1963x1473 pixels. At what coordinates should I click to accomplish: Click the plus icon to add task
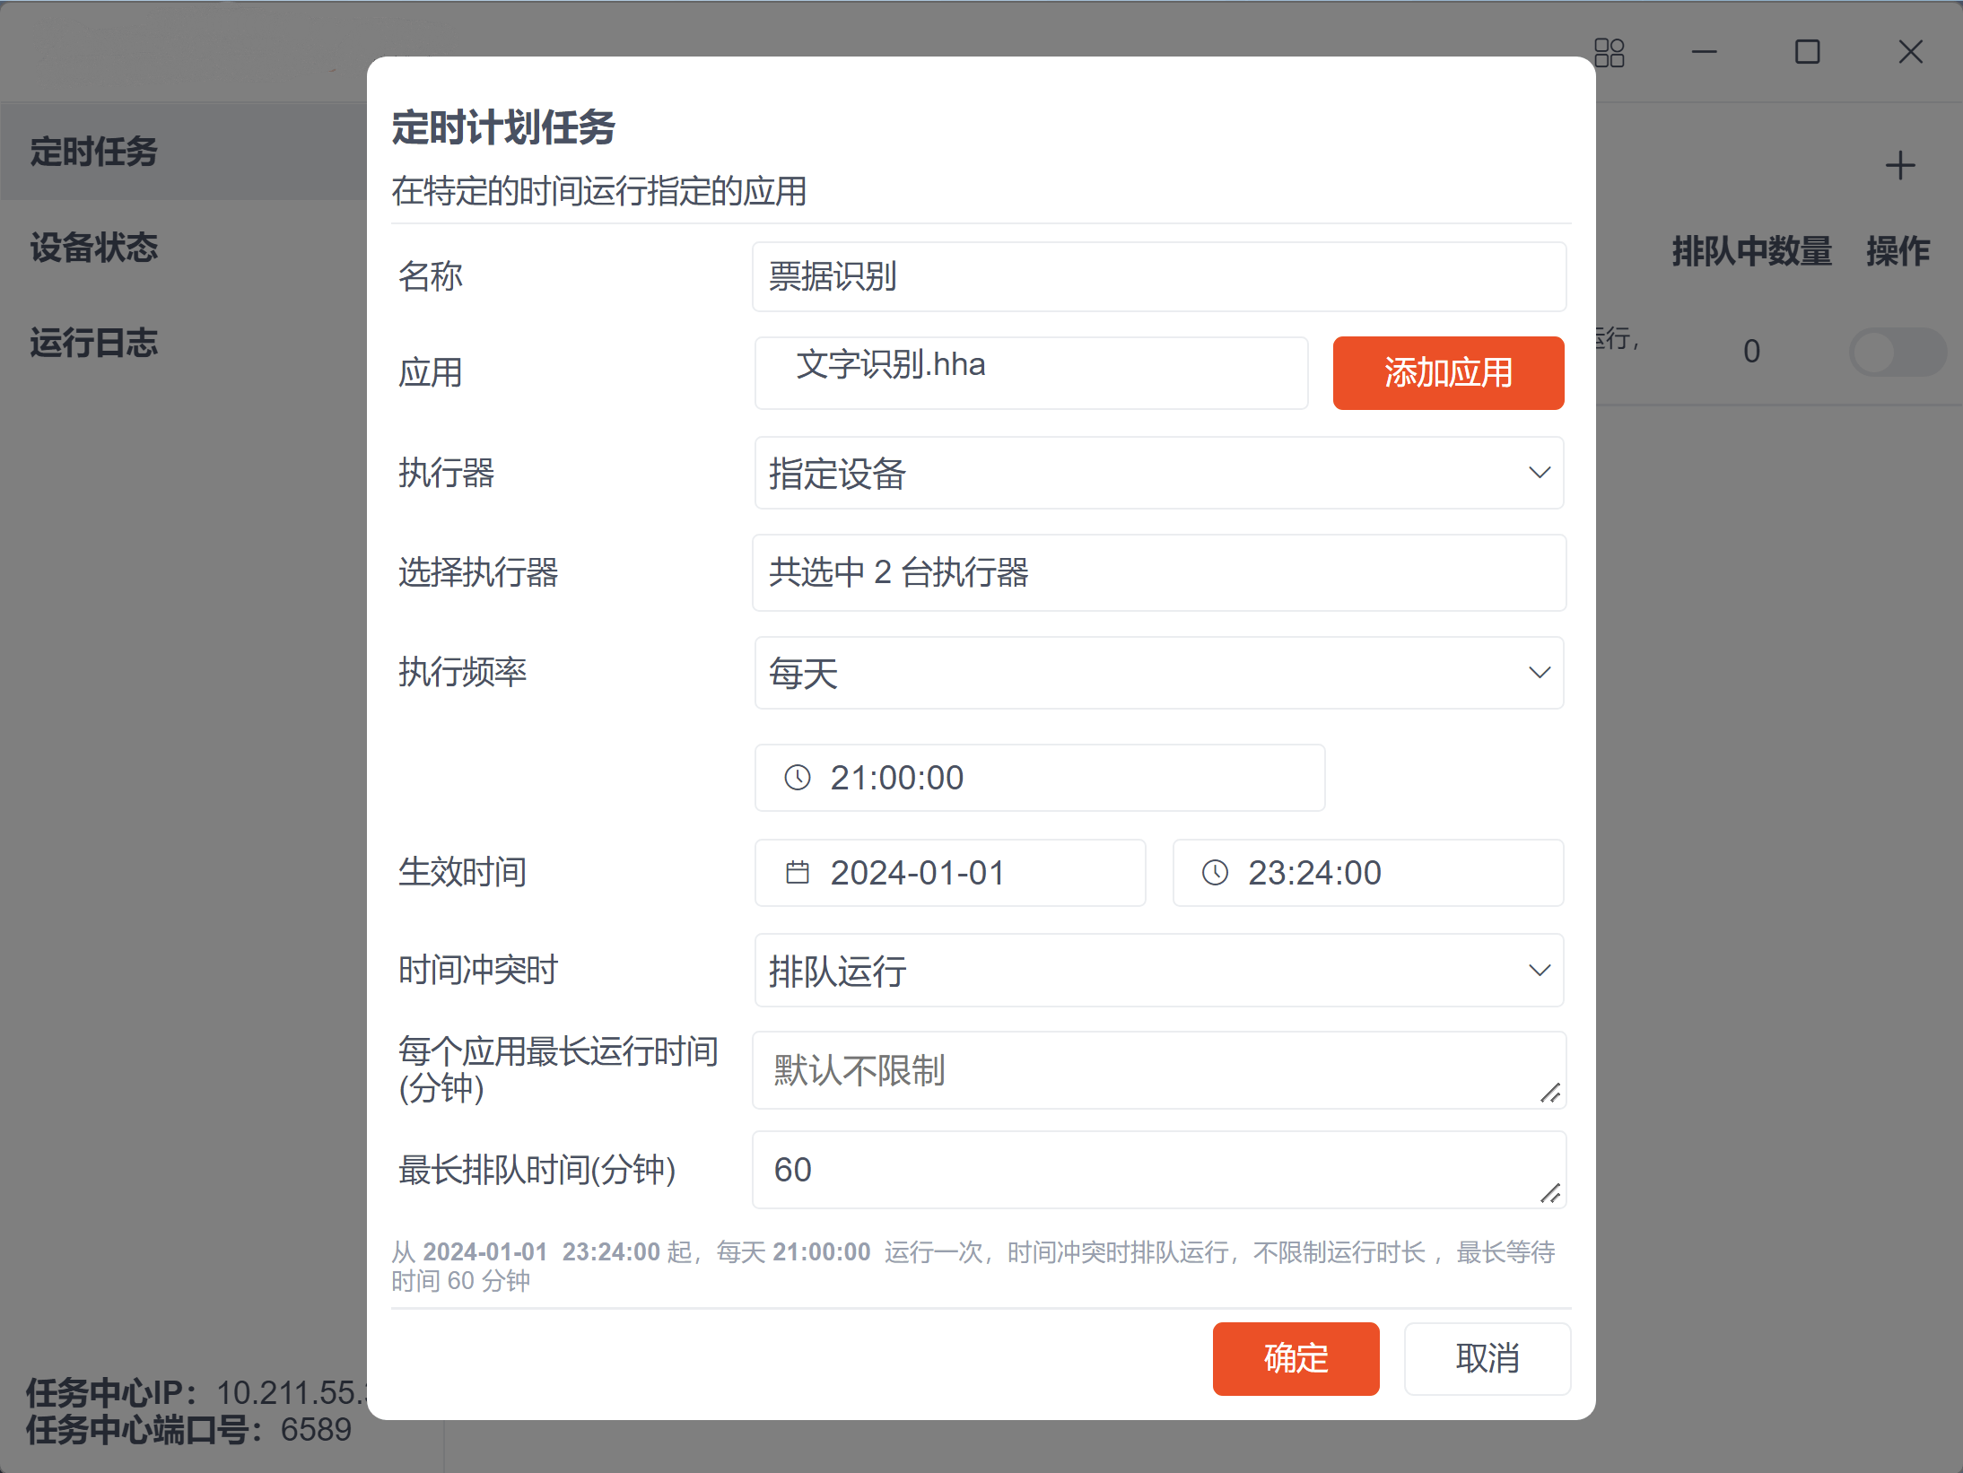point(1899,166)
